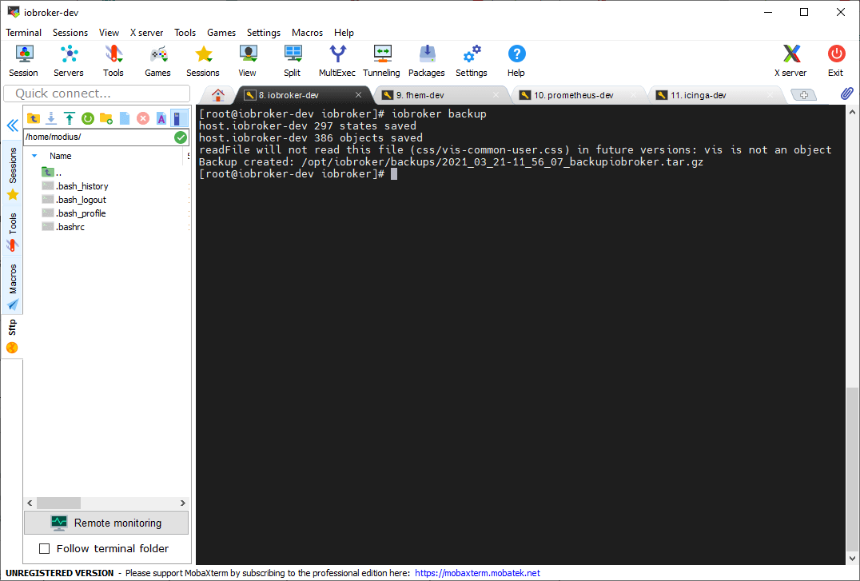Click terminal scrollbar up arrow
Viewport: 860px width, 581px height.
(852, 112)
